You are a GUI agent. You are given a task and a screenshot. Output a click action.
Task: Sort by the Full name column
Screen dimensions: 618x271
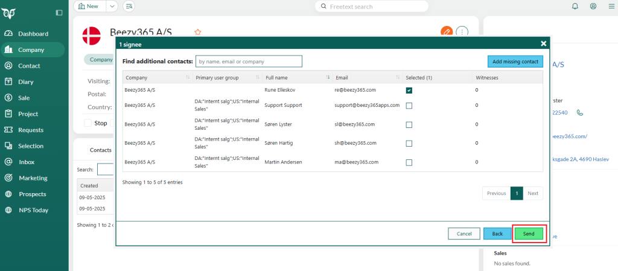[x=298, y=78]
